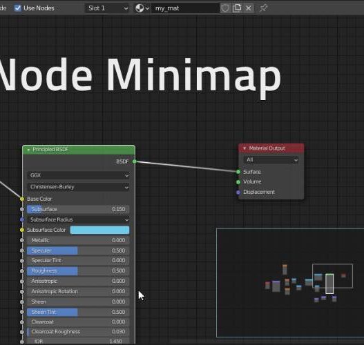Adjust the Anisotropic slider
The width and height of the screenshot is (364, 345).
[x=78, y=282]
